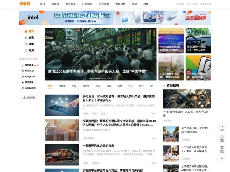This screenshot has height=172, width=230.
Task: Go to next carousel slide arrow
Action: (151, 54)
